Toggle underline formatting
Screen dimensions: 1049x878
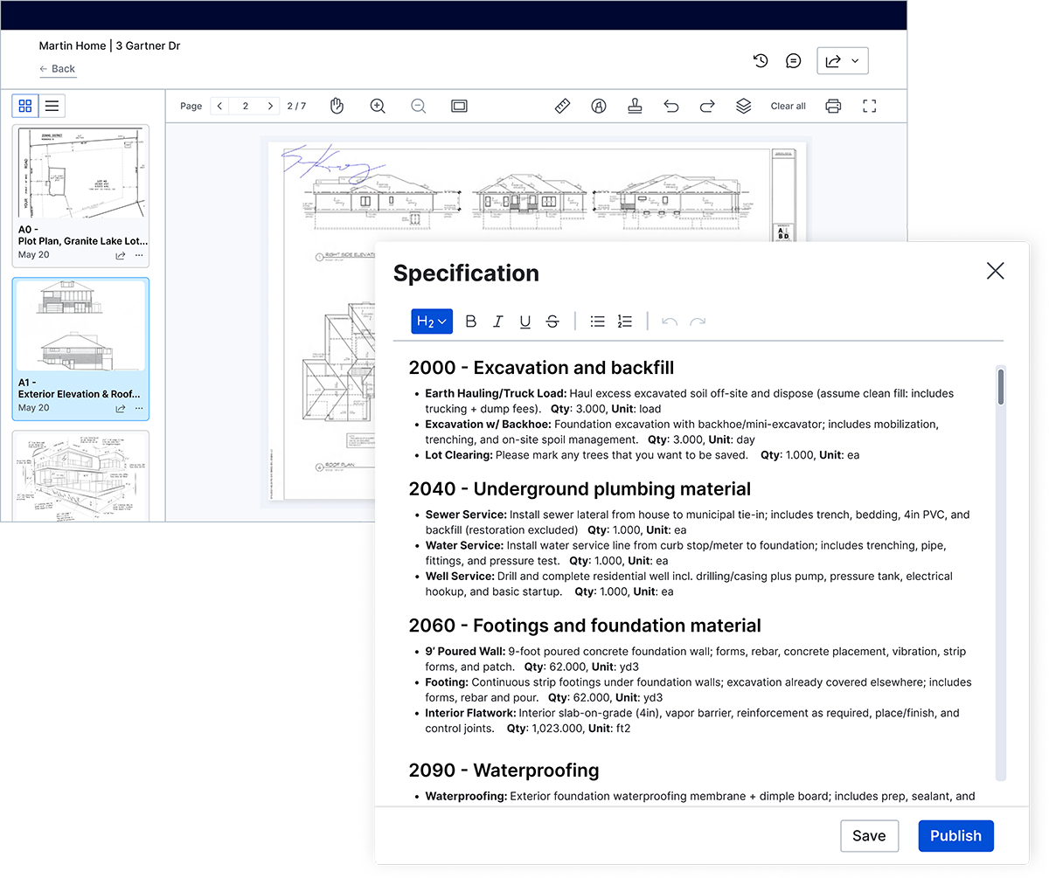click(x=524, y=321)
